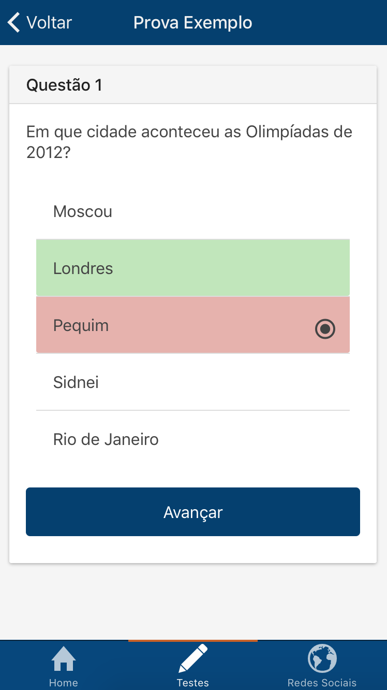This screenshot has width=387, height=690.
Task: Click the Testes tab label
Action: 193,683
